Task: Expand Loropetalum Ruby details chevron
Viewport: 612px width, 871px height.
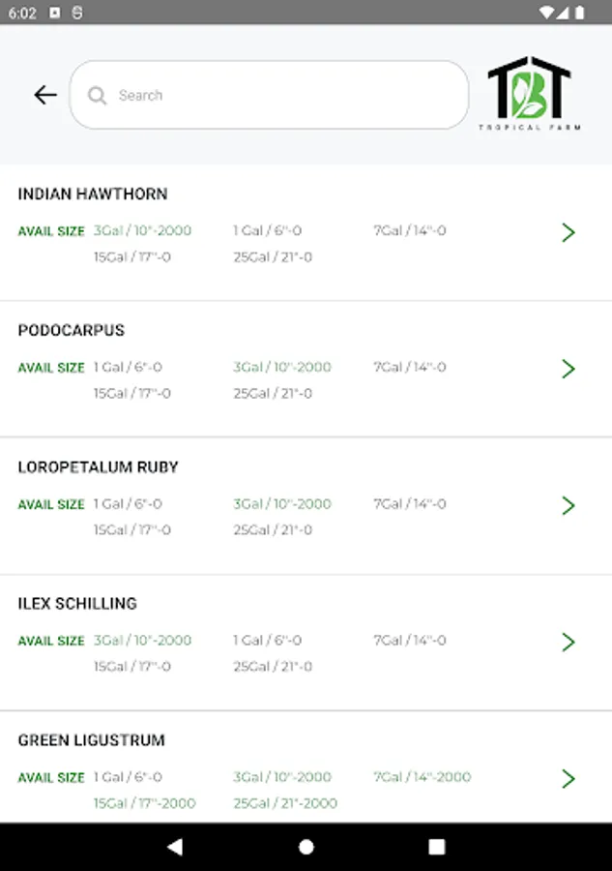Action: [568, 505]
